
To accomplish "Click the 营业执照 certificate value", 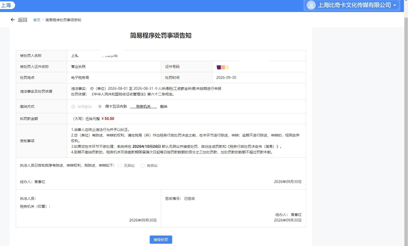I will [x=78, y=67].
